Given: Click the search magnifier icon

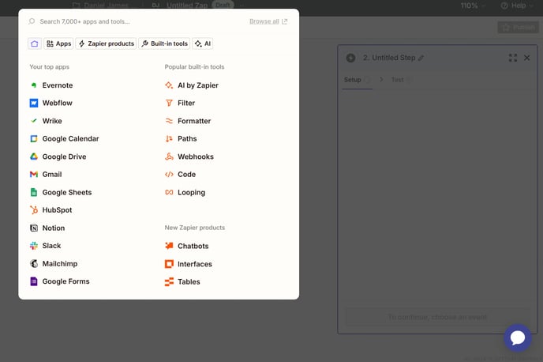Looking at the screenshot, I should click(x=32, y=21).
